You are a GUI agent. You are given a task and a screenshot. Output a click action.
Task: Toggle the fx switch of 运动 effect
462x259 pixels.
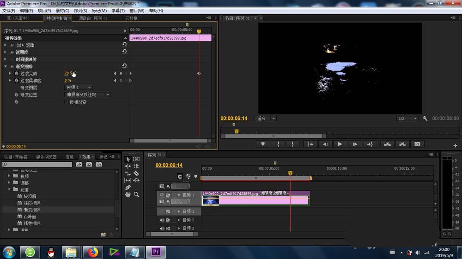click(x=12, y=45)
